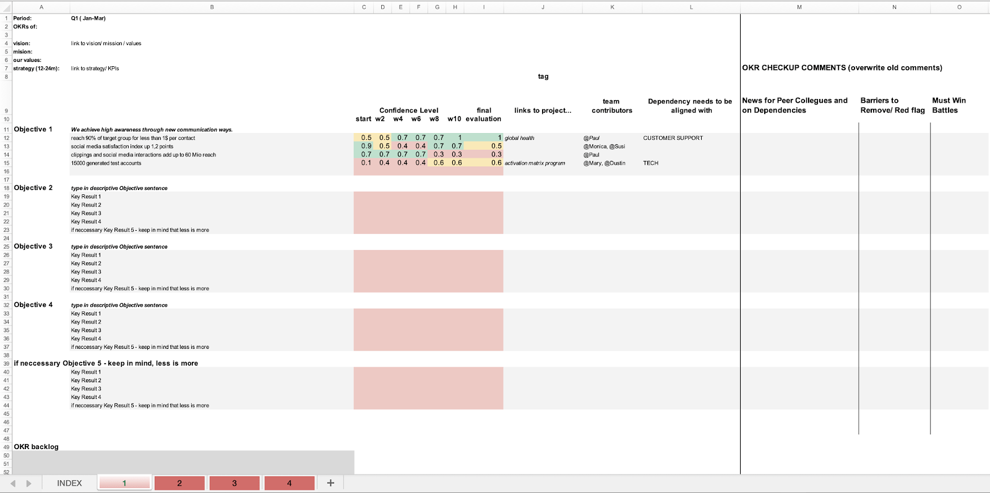Click the 'if neccessary Objective 5' heading cell
Screen dimensions: 990x493
pos(106,363)
